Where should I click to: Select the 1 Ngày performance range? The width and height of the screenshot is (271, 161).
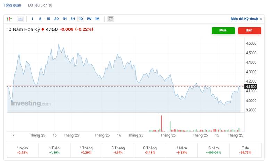(23, 150)
